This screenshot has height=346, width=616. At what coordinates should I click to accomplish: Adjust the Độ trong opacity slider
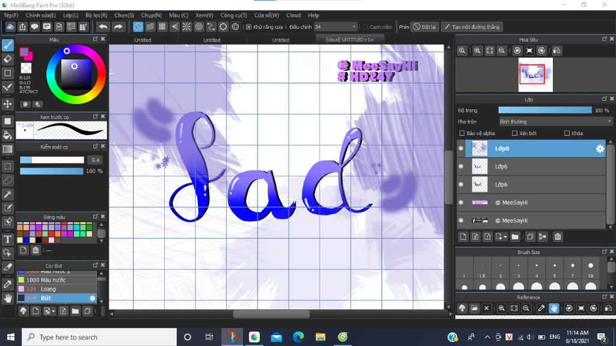tap(545, 111)
